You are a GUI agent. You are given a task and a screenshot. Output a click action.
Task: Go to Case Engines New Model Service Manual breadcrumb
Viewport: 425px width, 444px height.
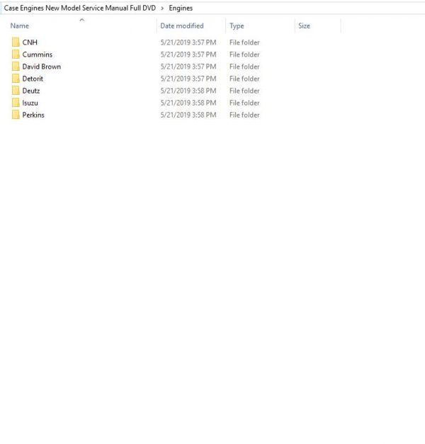[x=80, y=8]
